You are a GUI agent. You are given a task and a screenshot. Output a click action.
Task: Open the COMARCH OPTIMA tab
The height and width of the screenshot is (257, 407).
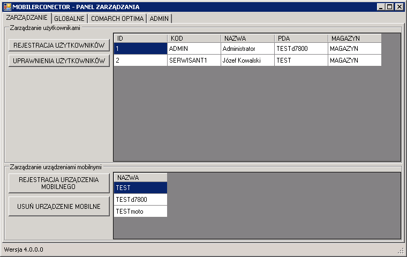(x=117, y=18)
